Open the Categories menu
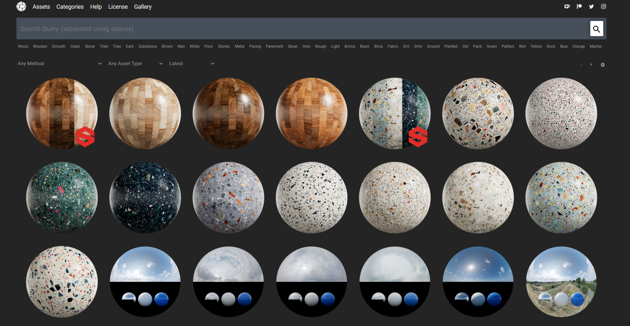The width and height of the screenshot is (630, 326). click(70, 7)
